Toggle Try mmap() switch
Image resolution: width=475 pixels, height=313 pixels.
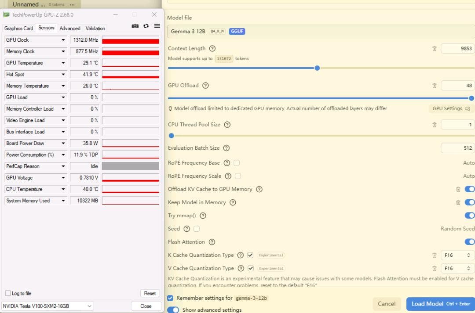pyautogui.click(x=470, y=215)
